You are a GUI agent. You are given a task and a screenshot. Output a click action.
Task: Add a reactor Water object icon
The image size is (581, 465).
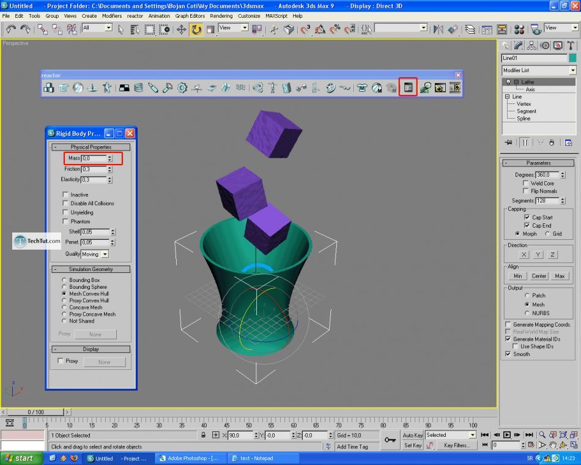click(x=240, y=87)
